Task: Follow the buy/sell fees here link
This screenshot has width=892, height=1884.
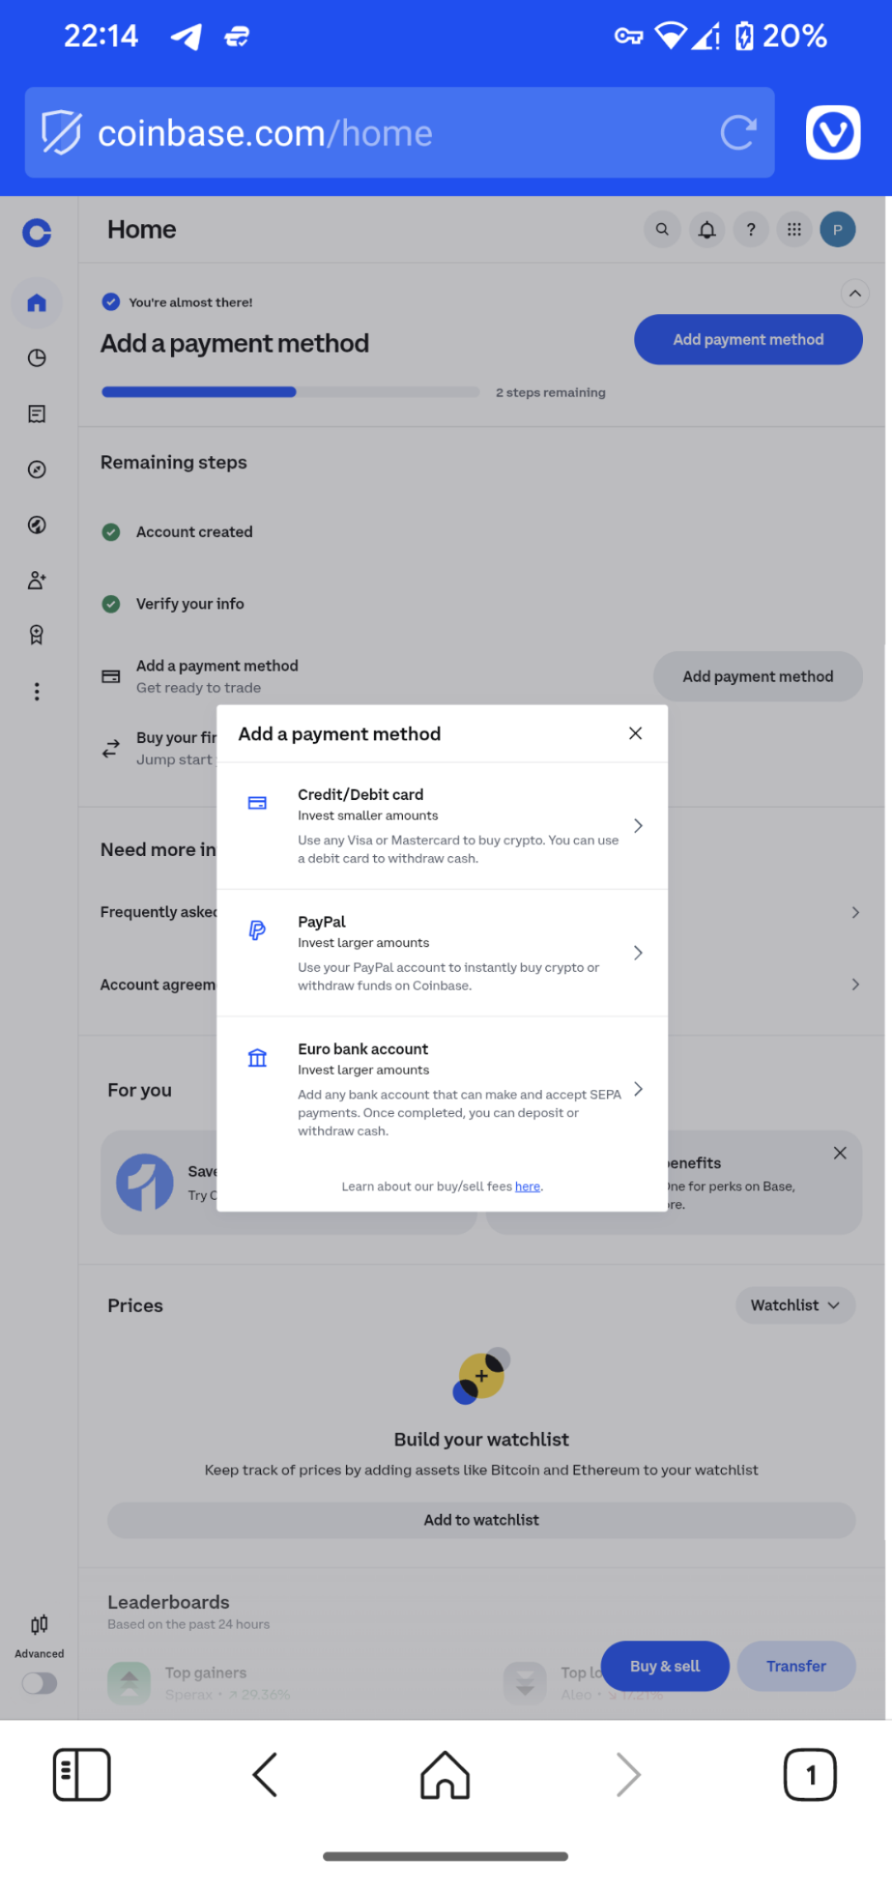Action: coord(527,1187)
